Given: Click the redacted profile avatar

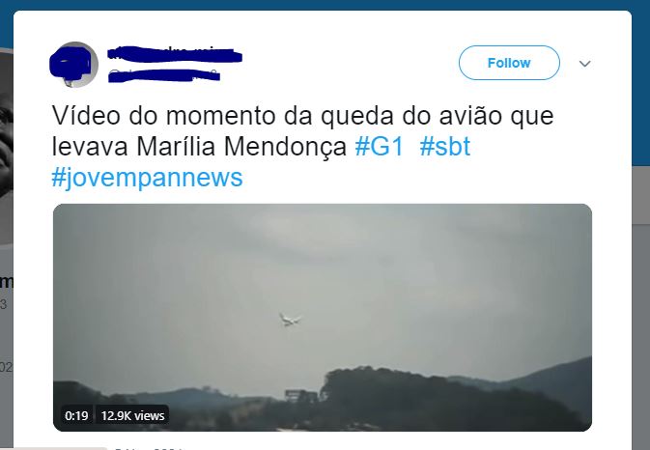Looking at the screenshot, I should [x=73, y=65].
